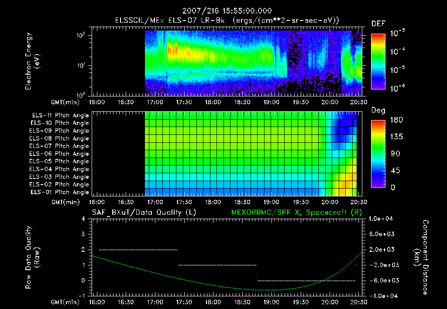
Task: Click the GMT(min) label under the pitch angle panel
Action: (65, 202)
